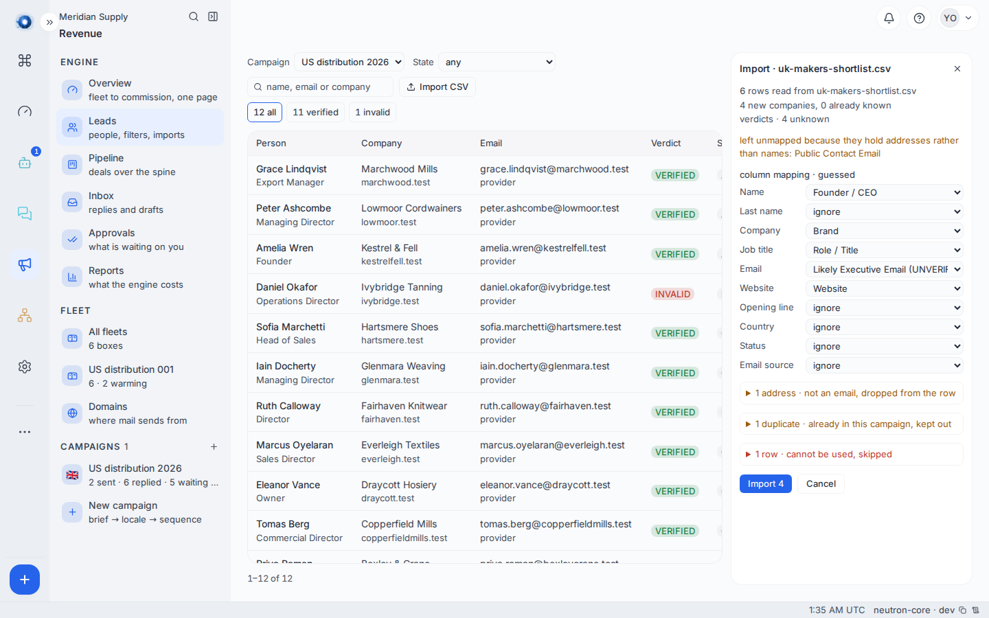Viewport: 989px width, 618px height.
Task: Open the US distribution 001 fleet
Action: click(140, 376)
